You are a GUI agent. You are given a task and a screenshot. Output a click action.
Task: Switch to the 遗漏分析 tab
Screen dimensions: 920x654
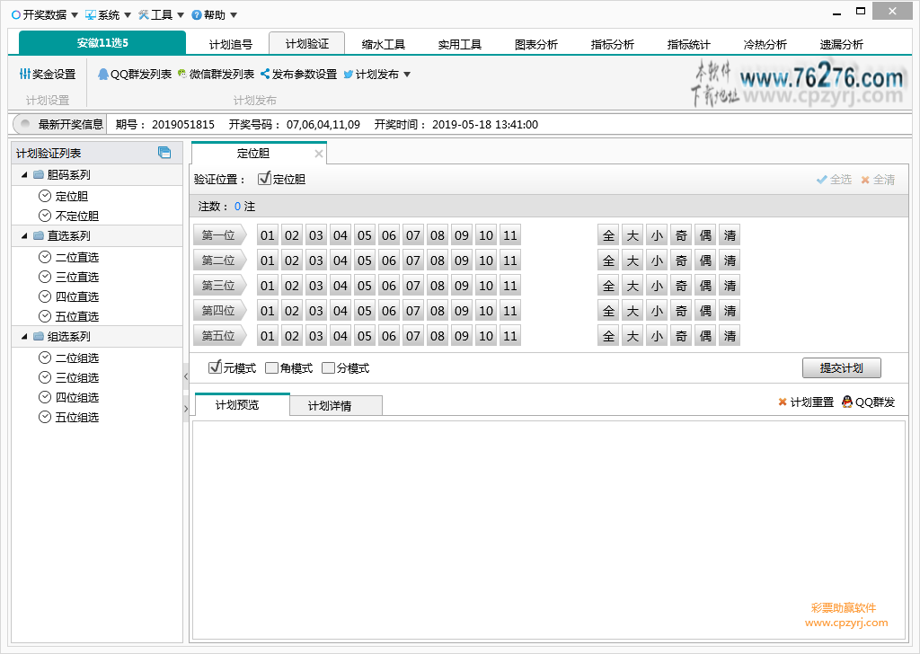coord(841,44)
